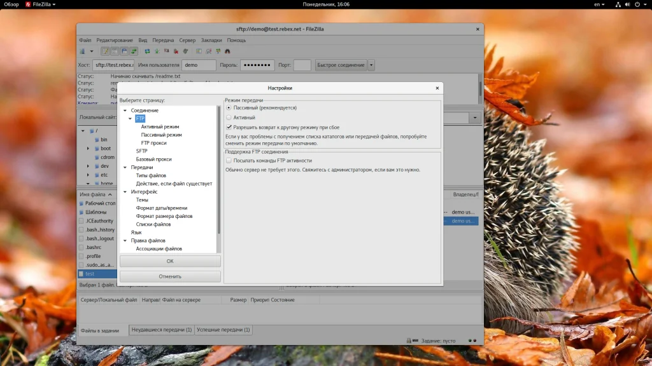Collapse the Интерфейс settings section
This screenshot has height=366, width=652.
(x=125, y=192)
